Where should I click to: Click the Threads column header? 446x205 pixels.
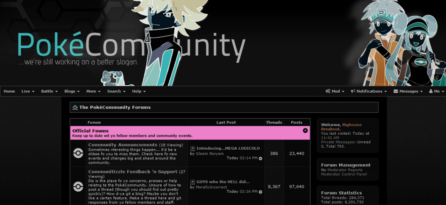tap(274, 123)
